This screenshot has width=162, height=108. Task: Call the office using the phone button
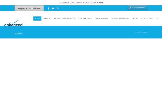pos(137,8)
